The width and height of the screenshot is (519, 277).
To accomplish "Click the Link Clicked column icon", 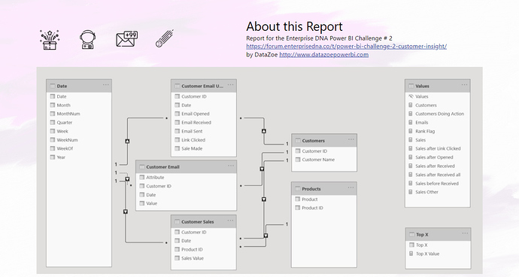I will (177, 140).
